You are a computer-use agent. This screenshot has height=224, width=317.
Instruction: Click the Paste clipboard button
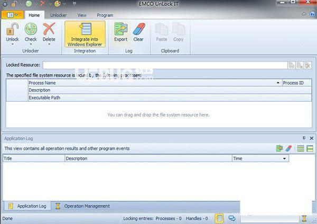pyautogui.click(x=162, y=32)
